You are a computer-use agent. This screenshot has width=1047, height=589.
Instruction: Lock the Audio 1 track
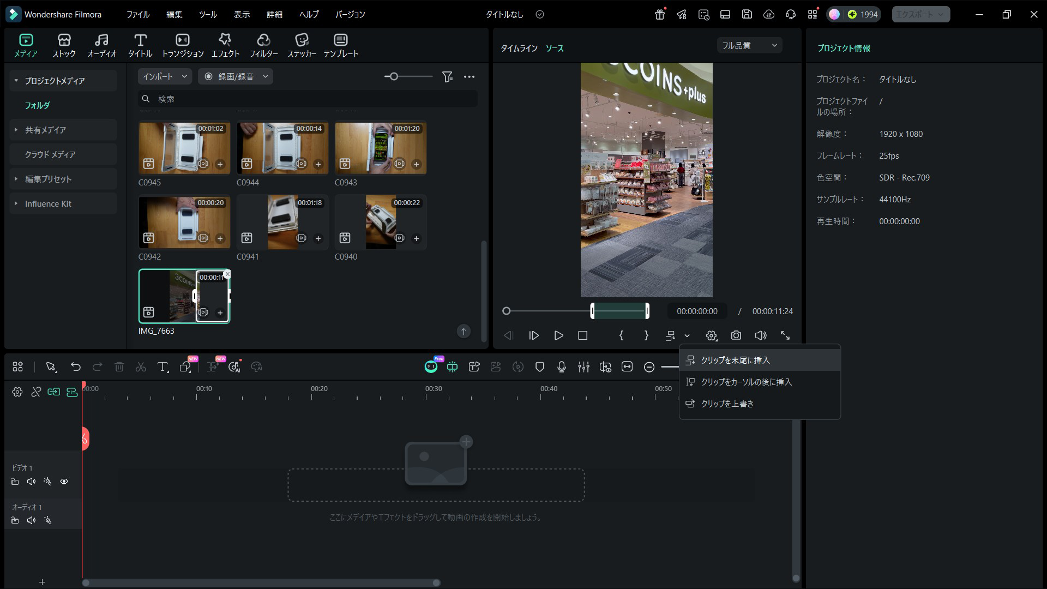click(15, 520)
